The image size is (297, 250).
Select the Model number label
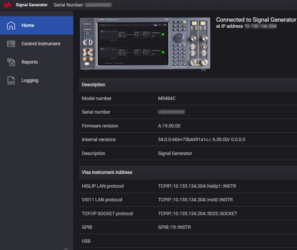[x=96, y=98]
